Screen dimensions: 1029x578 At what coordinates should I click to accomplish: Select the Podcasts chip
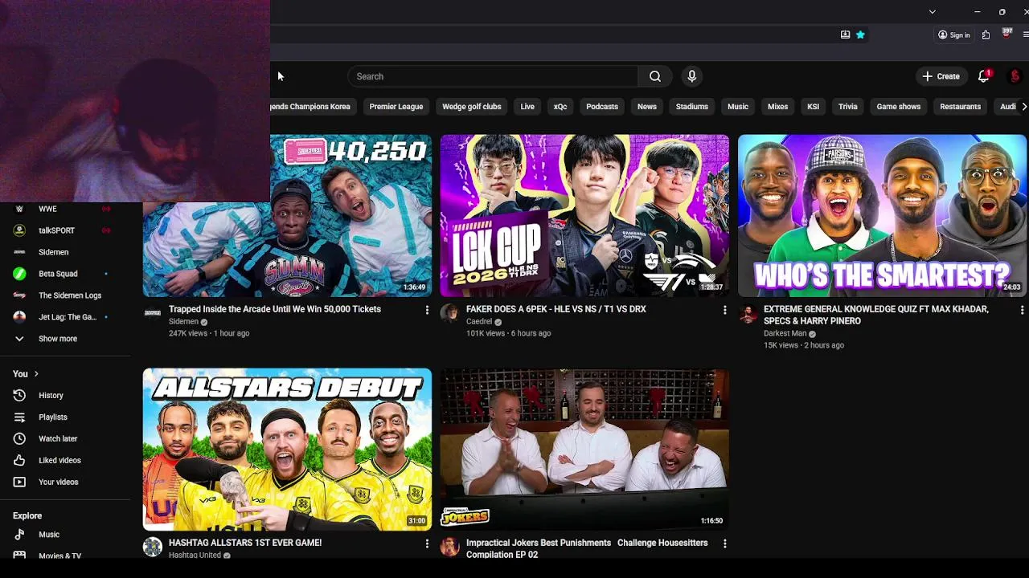point(602,107)
